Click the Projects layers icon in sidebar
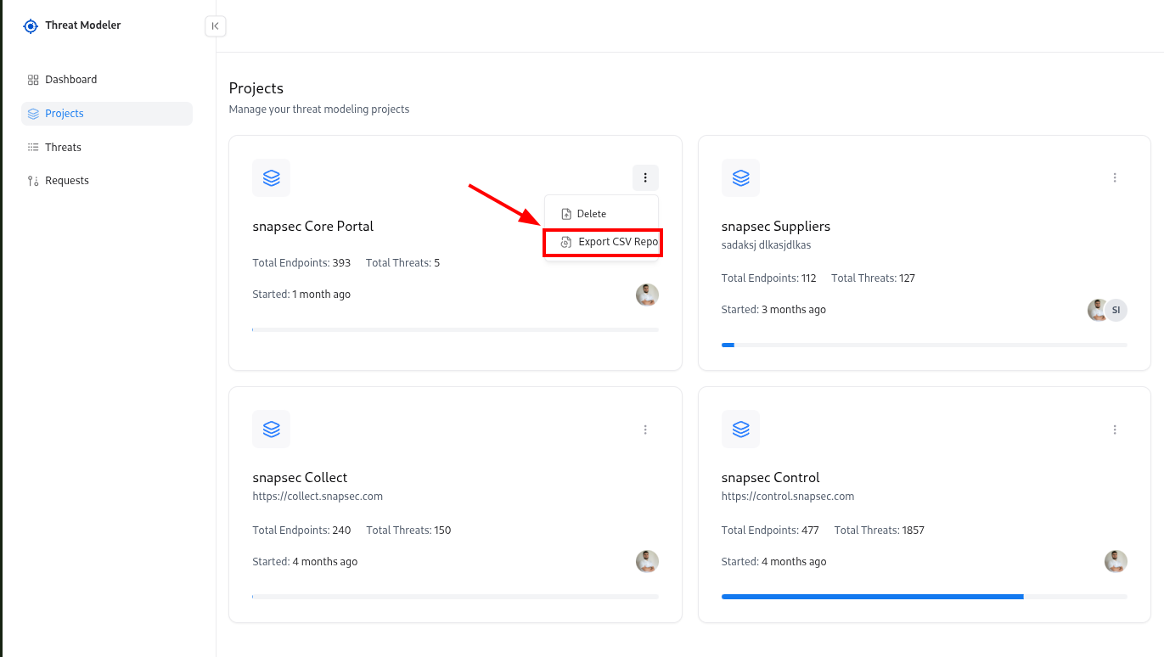This screenshot has height=657, width=1164. [x=33, y=114]
